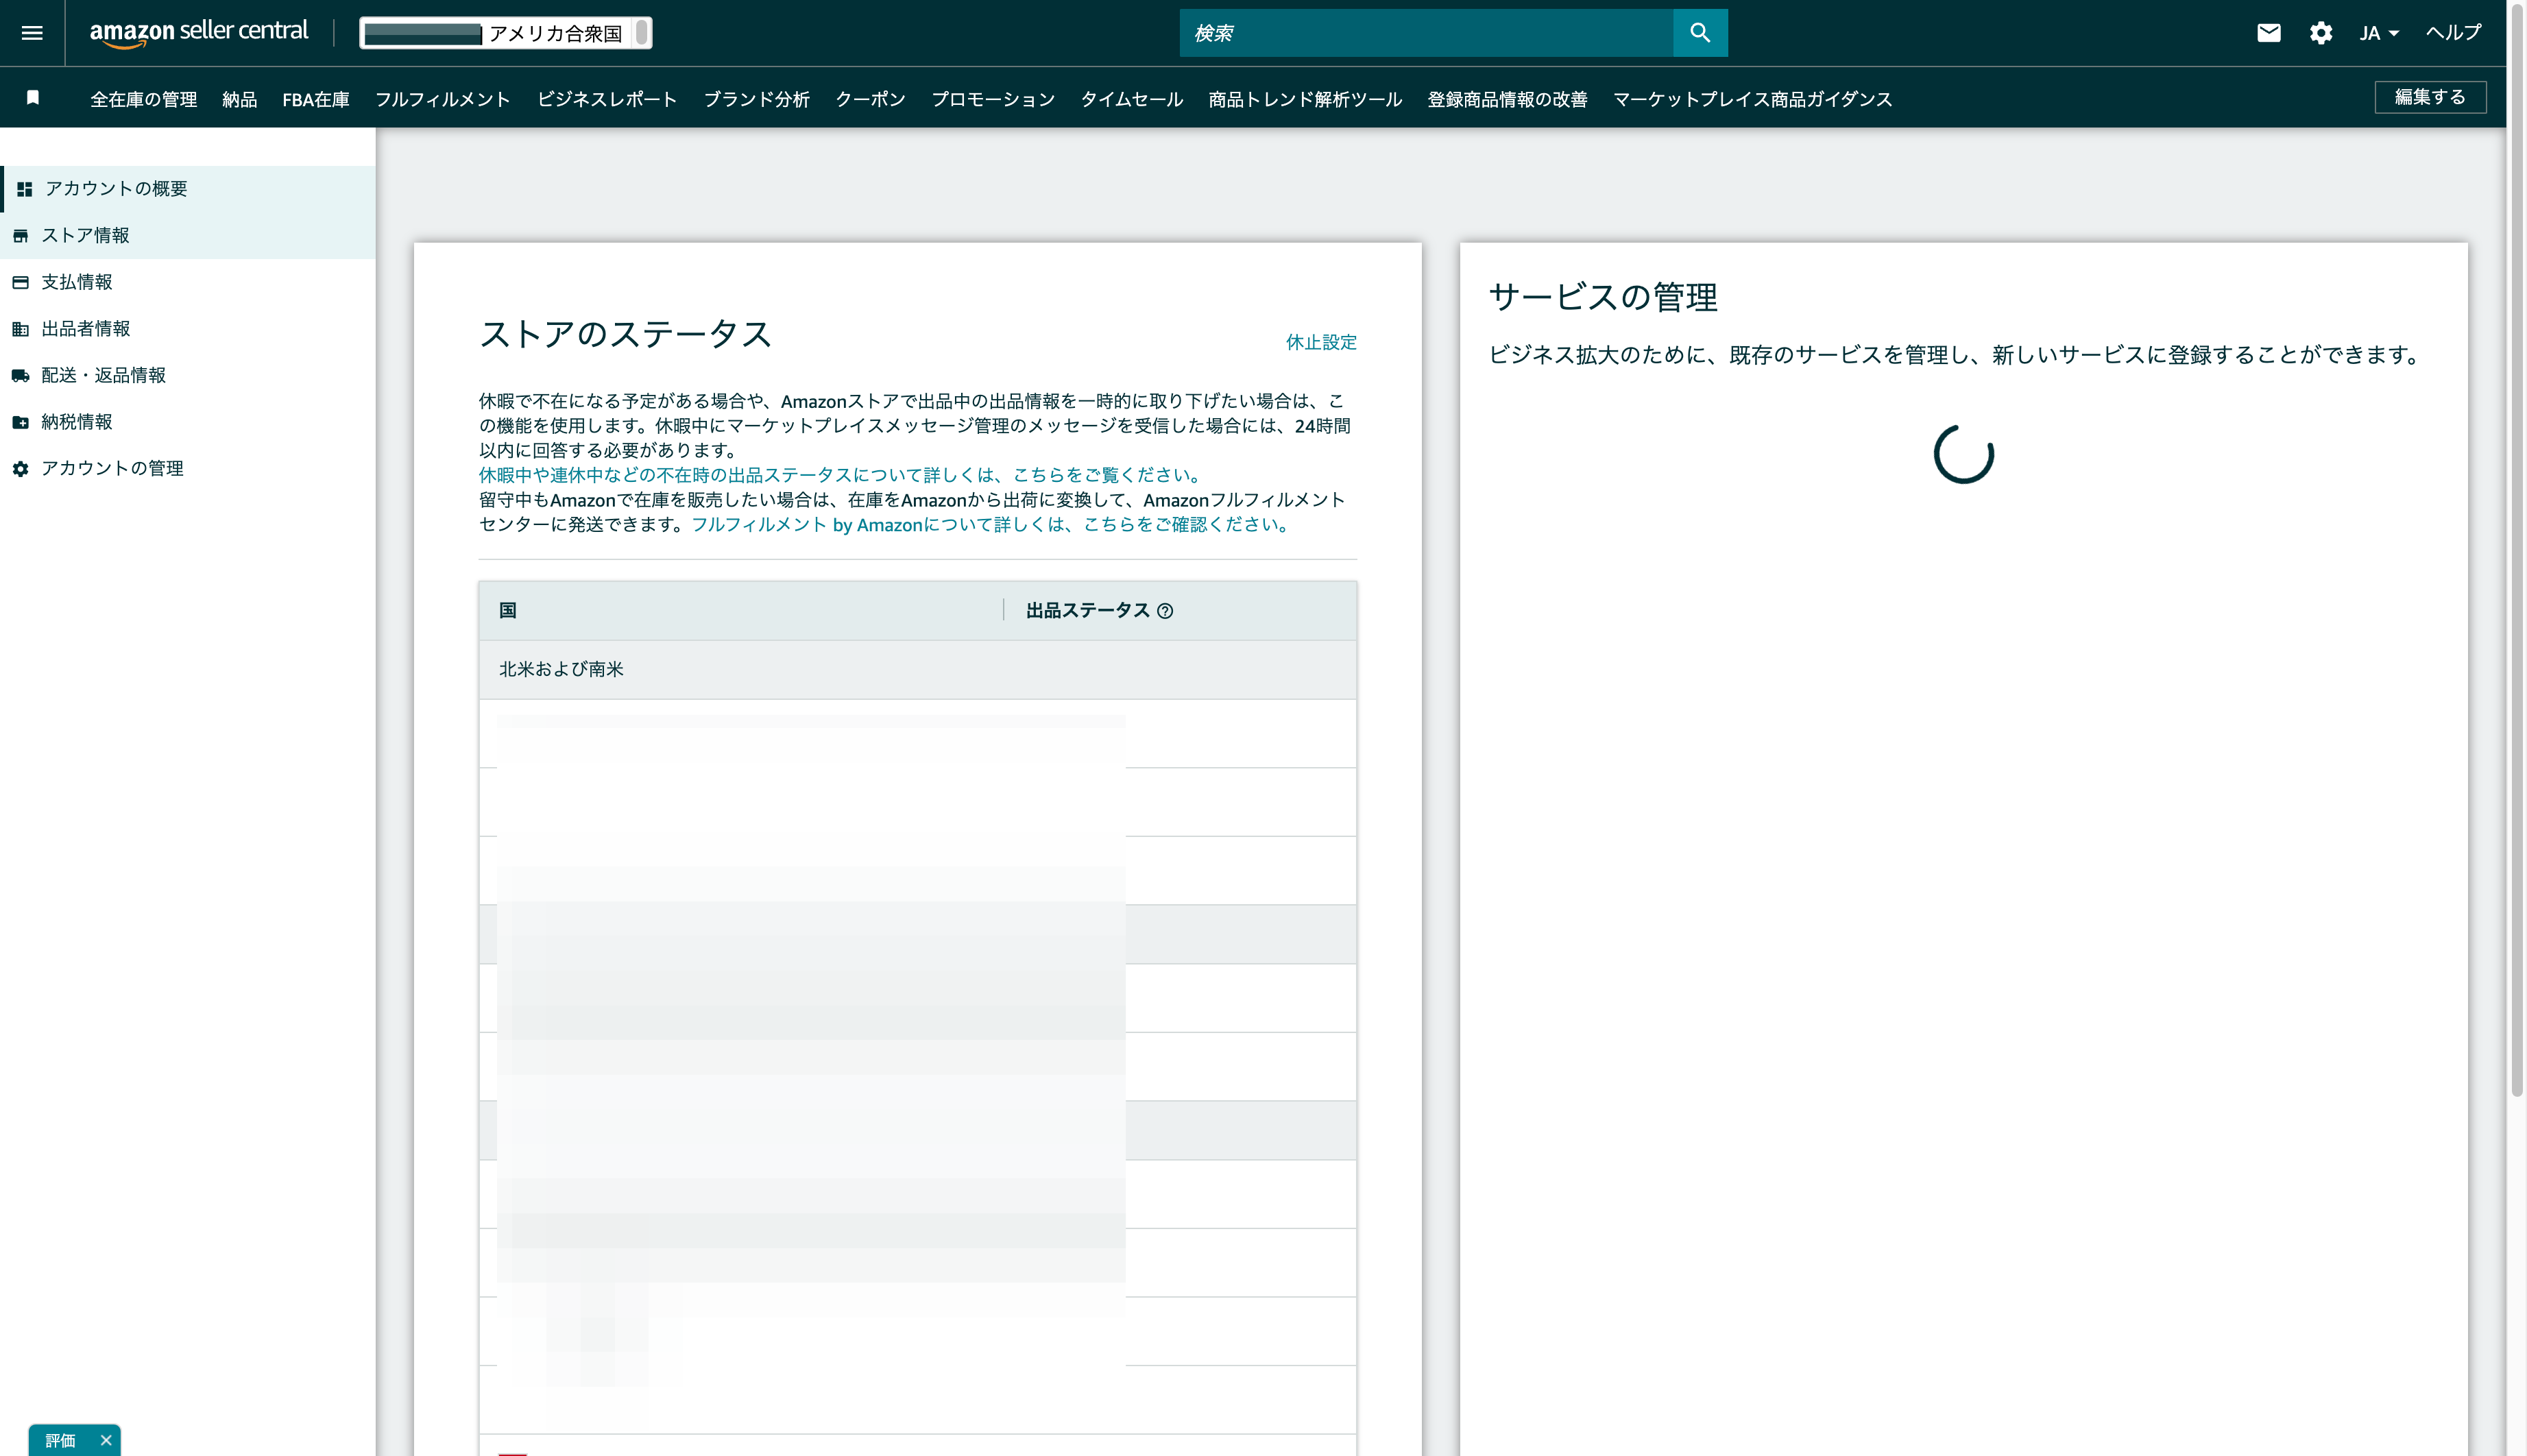The image size is (2527, 1456).
Task: Click the 評価 feedback button
Action: (61, 1440)
